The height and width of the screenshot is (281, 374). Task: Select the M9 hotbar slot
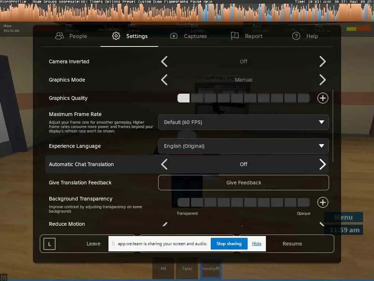pos(163,268)
